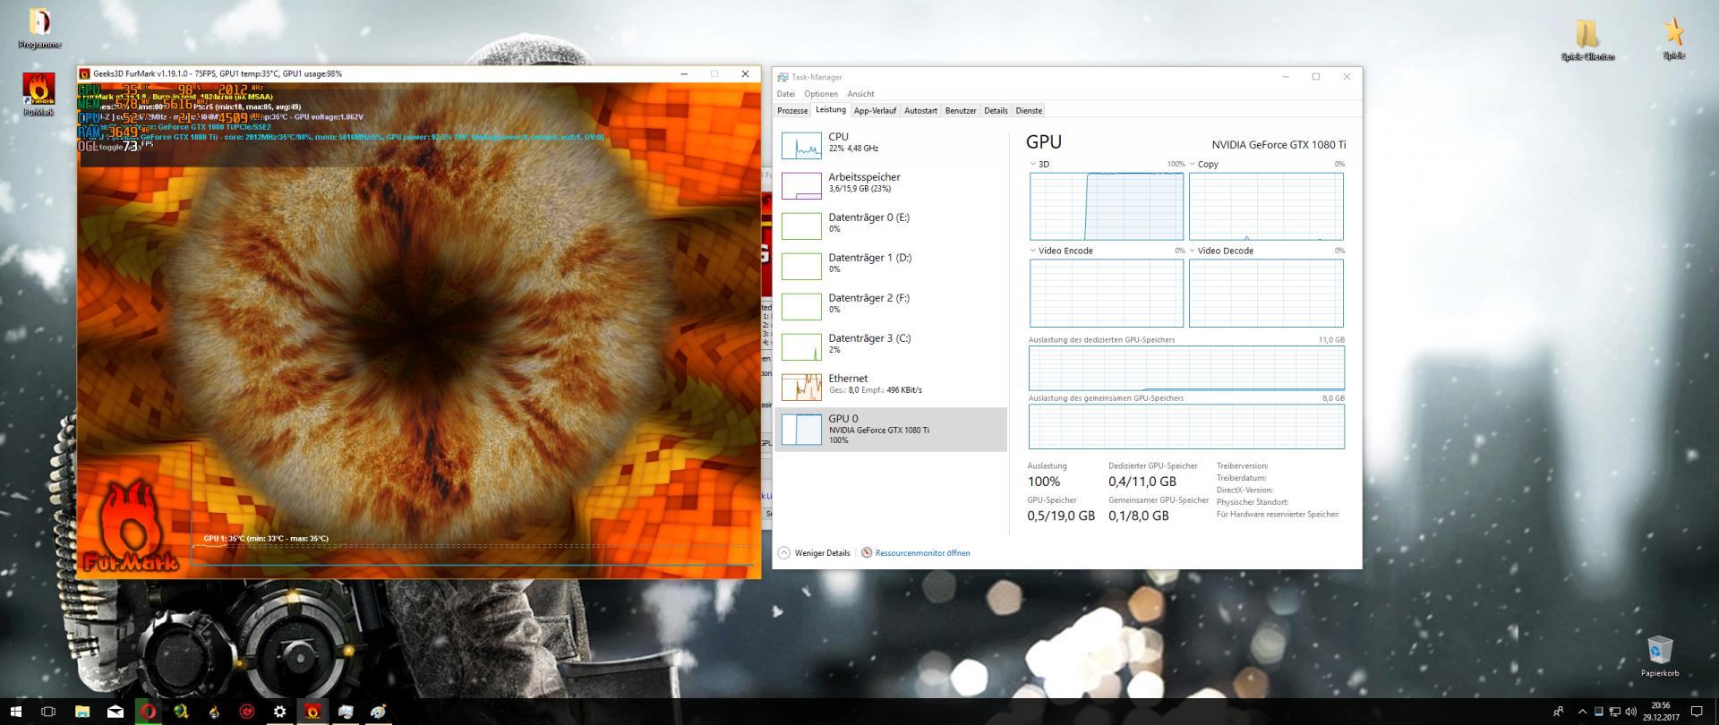
Task: Switch to the Opera browser in taskbar
Action: pos(148,712)
